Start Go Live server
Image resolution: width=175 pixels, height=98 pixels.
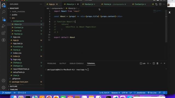[152, 93]
